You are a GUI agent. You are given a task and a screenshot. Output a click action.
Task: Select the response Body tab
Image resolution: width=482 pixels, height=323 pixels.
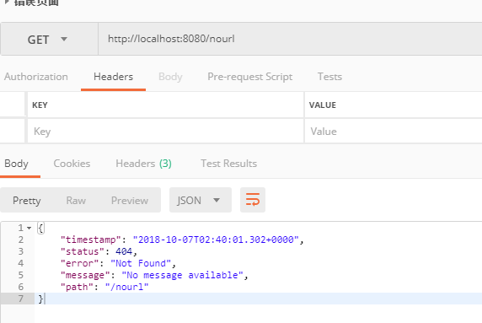click(x=16, y=164)
